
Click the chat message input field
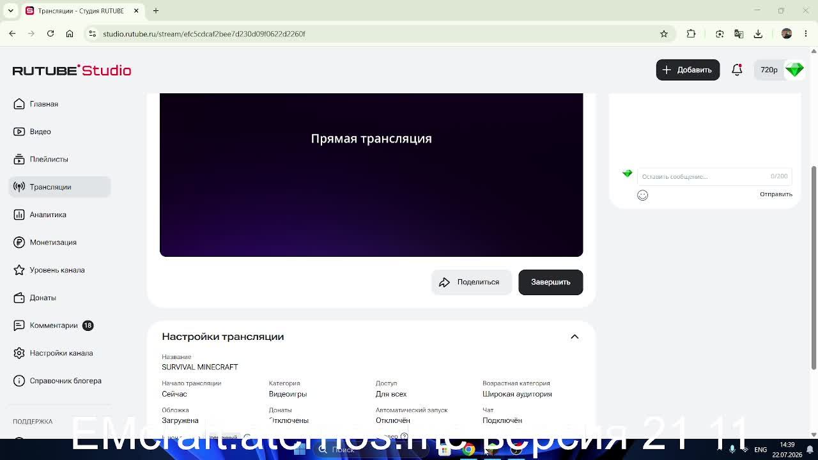714,176
